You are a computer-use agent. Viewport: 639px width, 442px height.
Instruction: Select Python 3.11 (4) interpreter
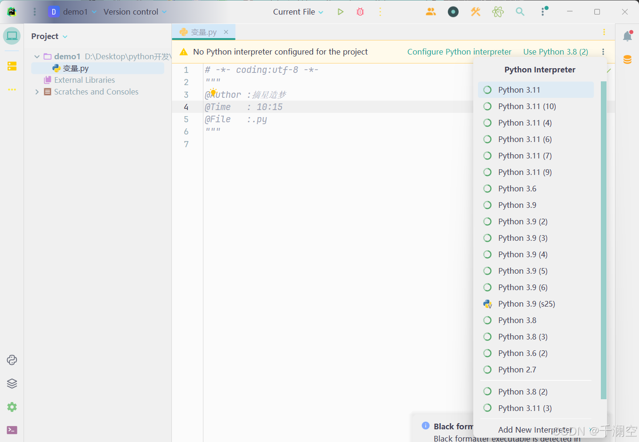coord(536,123)
